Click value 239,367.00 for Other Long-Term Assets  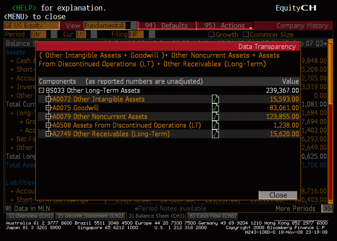click(x=282, y=91)
